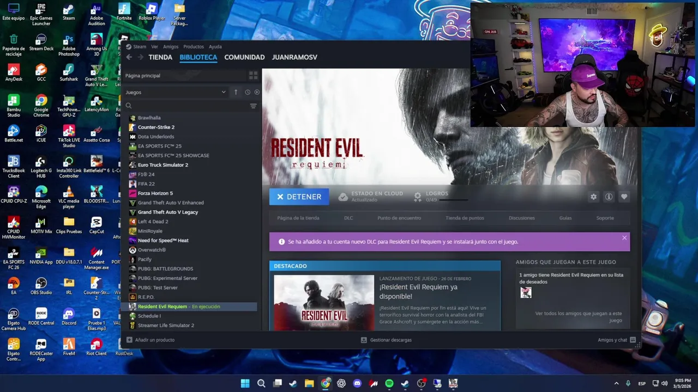Open the advanced filters icon beside search
The image size is (698, 392).
point(253,106)
